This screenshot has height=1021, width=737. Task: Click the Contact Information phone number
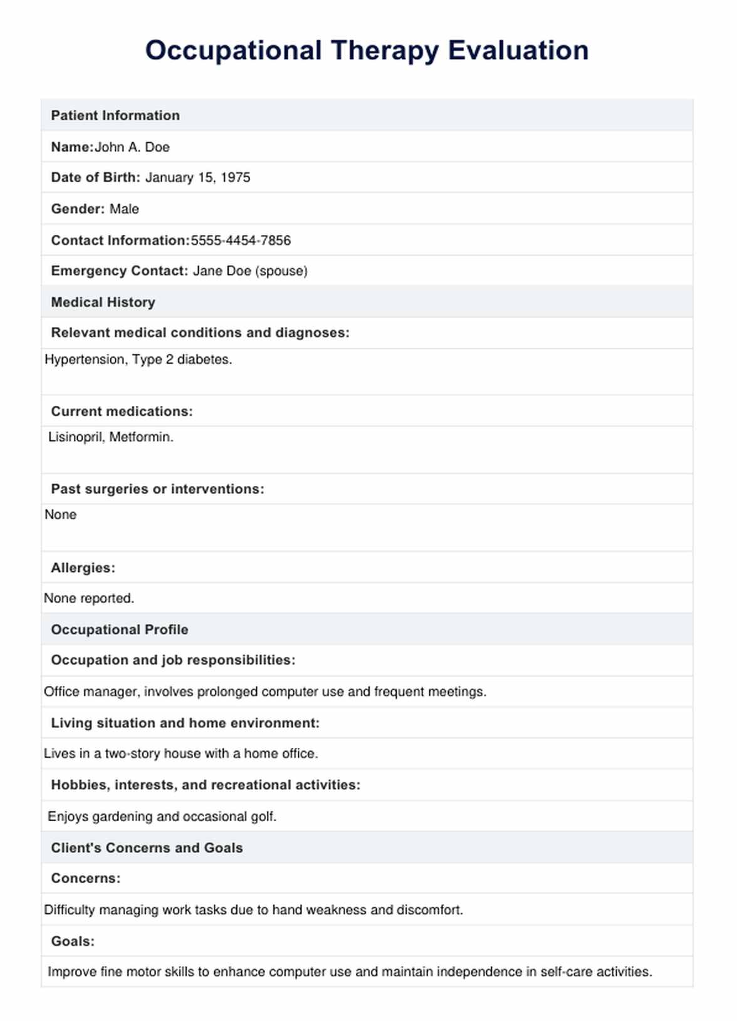(241, 241)
